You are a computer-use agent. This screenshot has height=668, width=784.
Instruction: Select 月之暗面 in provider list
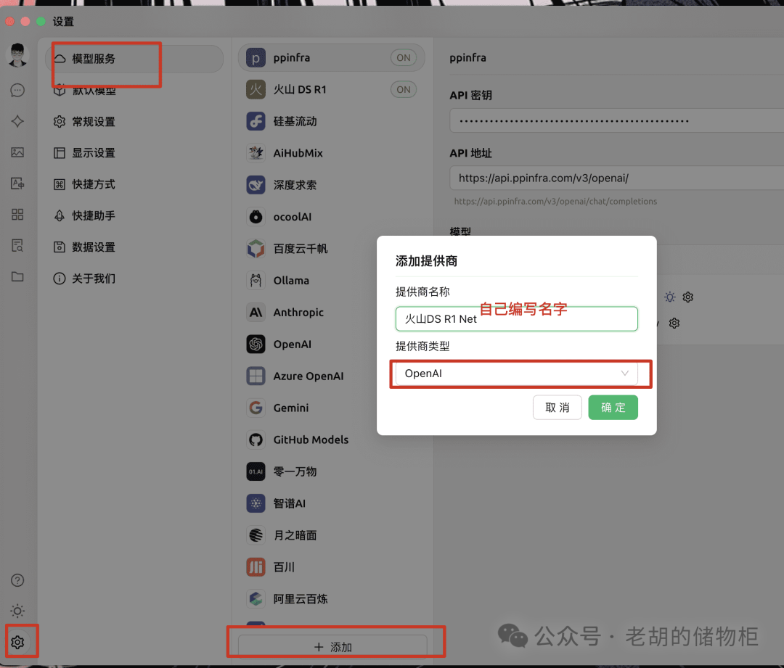[332, 535]
